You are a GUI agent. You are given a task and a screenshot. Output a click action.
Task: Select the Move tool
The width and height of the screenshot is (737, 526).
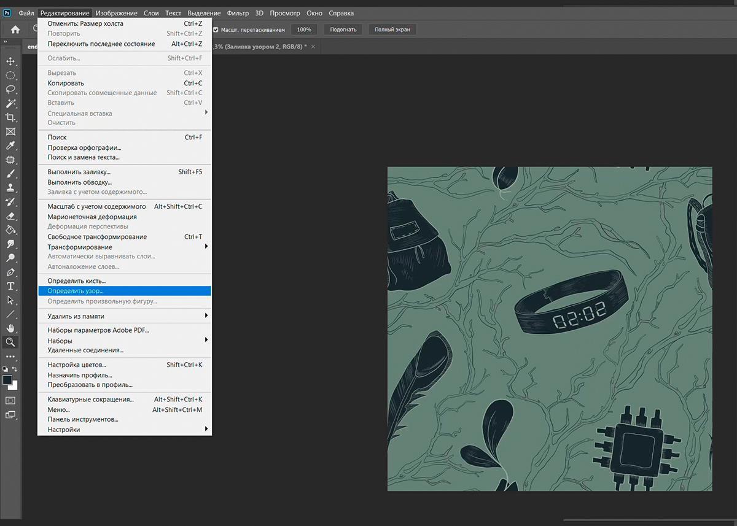[10, 61]
